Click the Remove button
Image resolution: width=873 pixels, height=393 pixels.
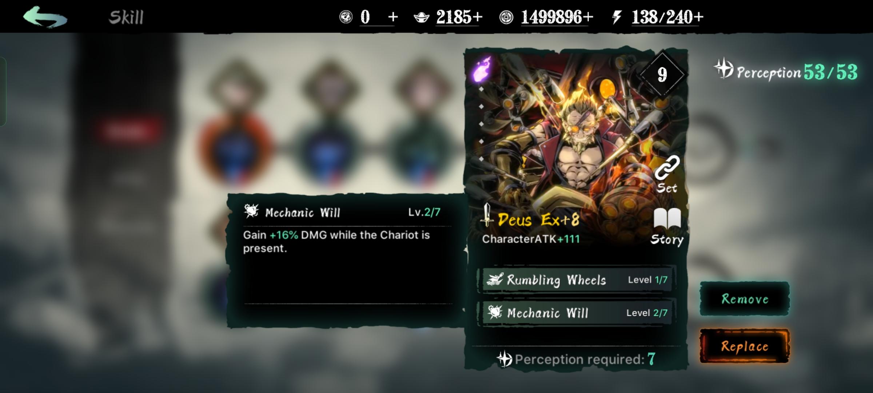coord(745,298)
